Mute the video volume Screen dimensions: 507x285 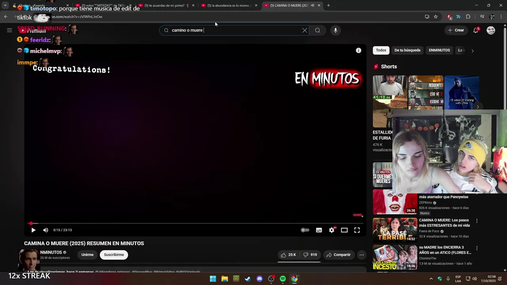tap(46, 230)
